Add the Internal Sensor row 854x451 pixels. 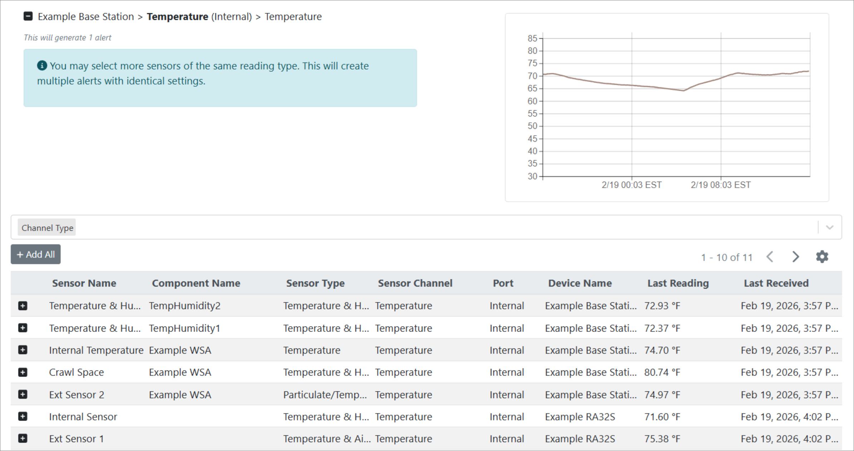pyautogui.click(x=23, y=417)
